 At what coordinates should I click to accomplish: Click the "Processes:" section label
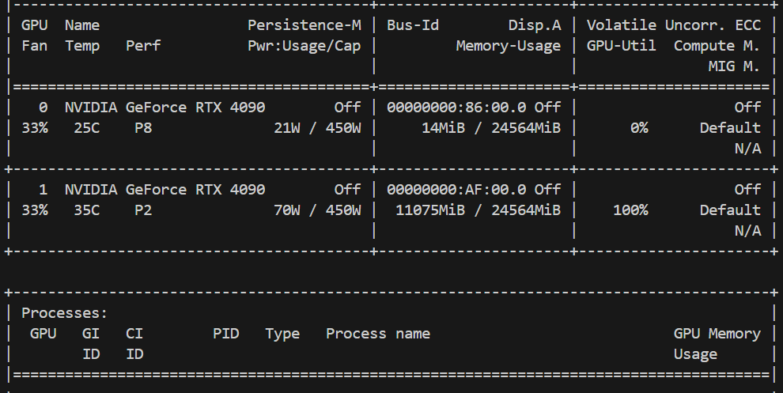click(64, 313)
